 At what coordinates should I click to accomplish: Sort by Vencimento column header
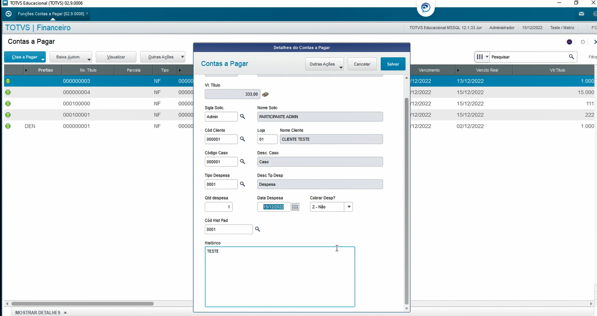pos(429,70)
